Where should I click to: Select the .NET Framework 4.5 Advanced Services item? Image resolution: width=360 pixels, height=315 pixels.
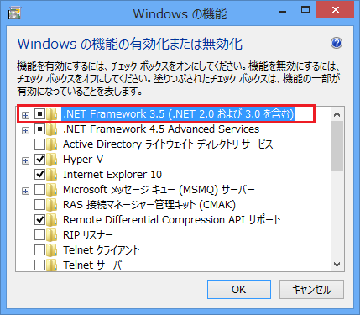point(161,129)
